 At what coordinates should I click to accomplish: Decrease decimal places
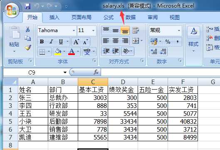tap(163, 52)
